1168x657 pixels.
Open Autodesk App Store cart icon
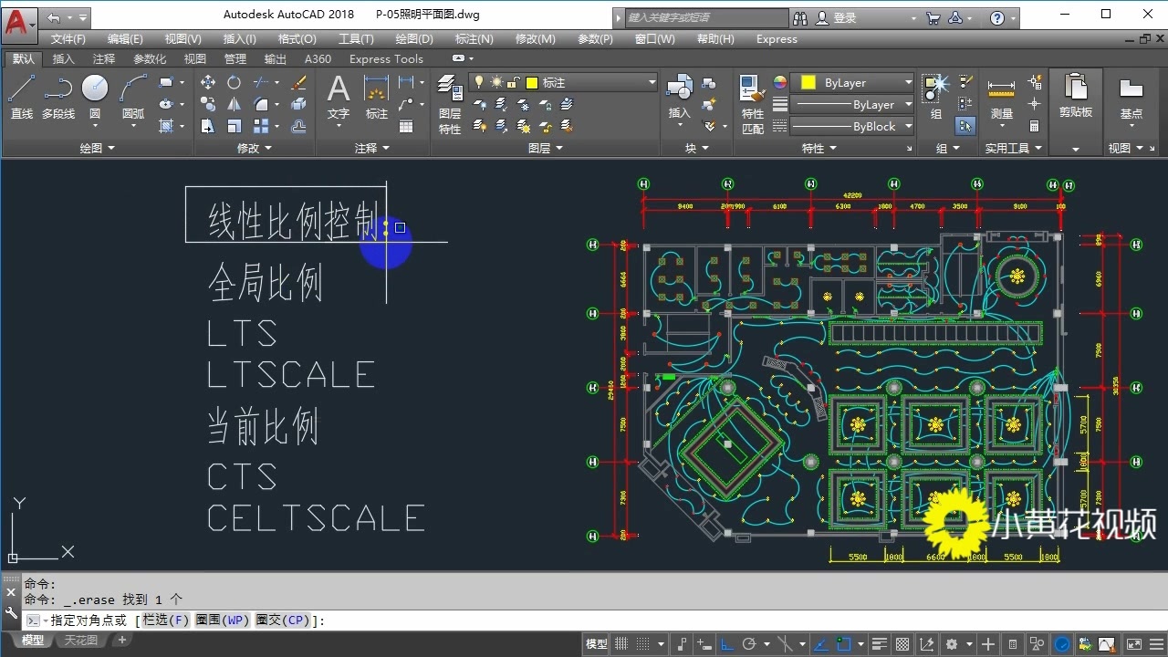pyautogui.click(x=933, y=17)
